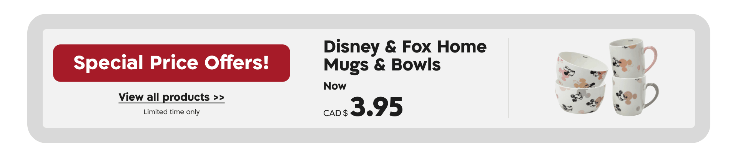Screen dimensions: 738x157
Task: Click the "Limited time only" note
Action: 171,112
